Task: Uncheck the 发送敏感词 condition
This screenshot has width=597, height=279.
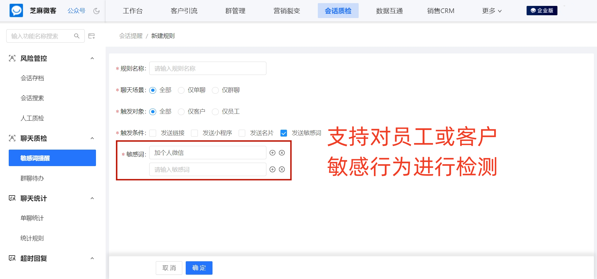Action: [284, 133]
